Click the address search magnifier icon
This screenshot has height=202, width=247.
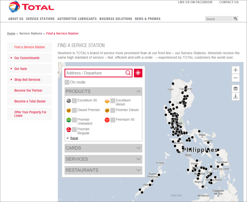tap(128, 73)
